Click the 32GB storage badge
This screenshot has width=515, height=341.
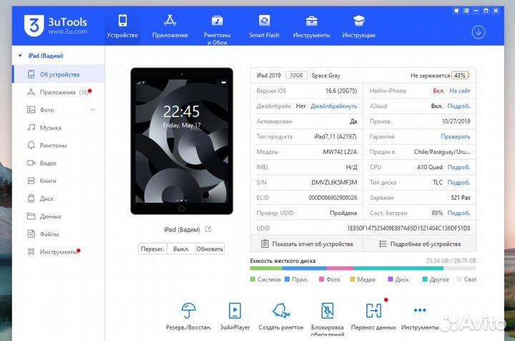(x=296, y=75)
